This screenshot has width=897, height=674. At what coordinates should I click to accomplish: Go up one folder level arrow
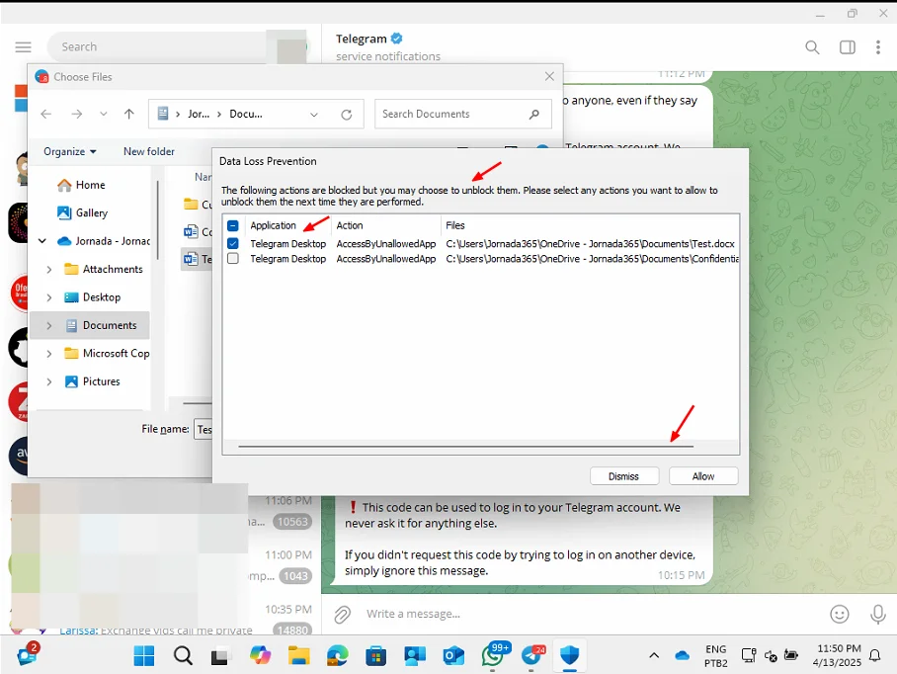tap(129, 114)
